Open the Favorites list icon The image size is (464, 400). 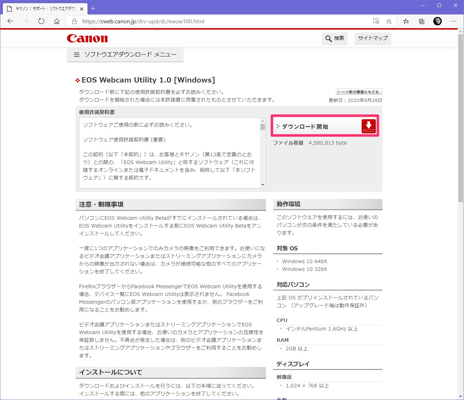pyautogui.click(x=406, y=21)
